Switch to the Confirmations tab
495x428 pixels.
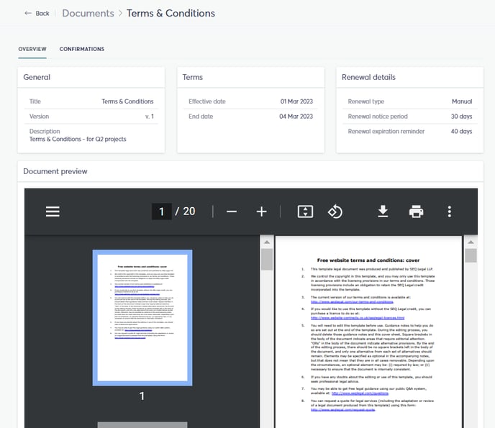(81, 49)
